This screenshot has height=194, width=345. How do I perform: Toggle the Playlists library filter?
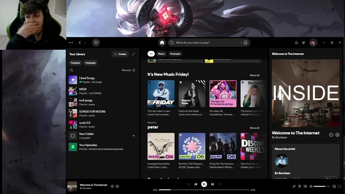[75, 63]
